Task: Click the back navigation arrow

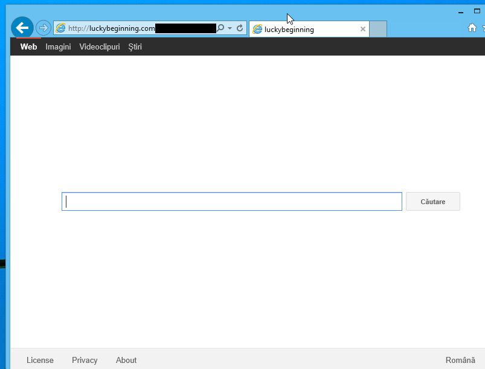Action: click(x=22, y=28)
